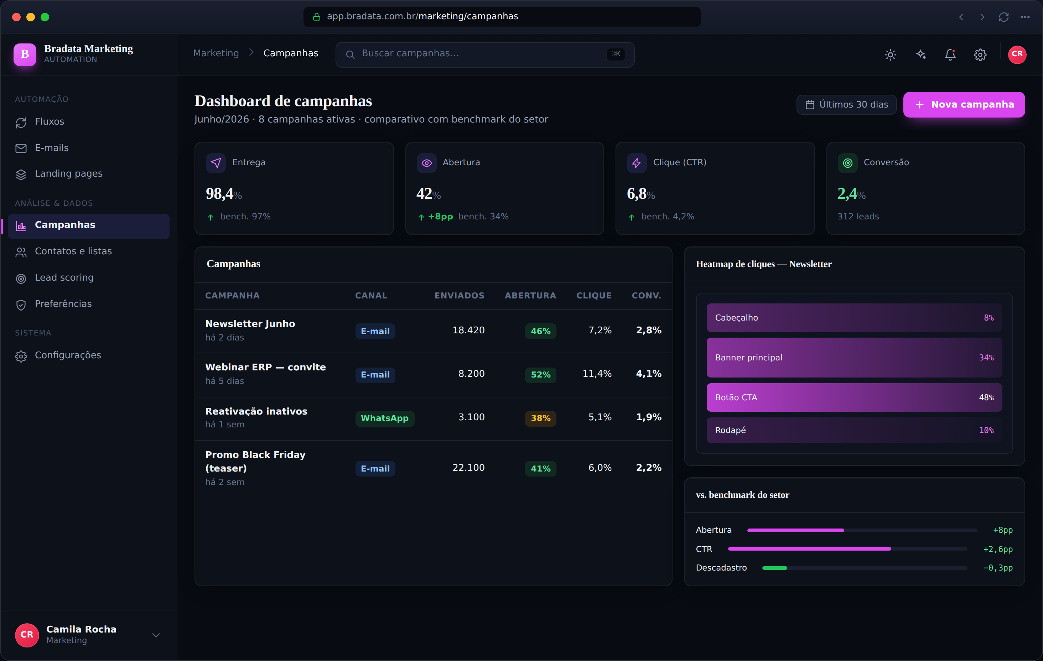1043x661 pixels.
Task: Reload the page with refresh icon
Action: coord(1003,17)
